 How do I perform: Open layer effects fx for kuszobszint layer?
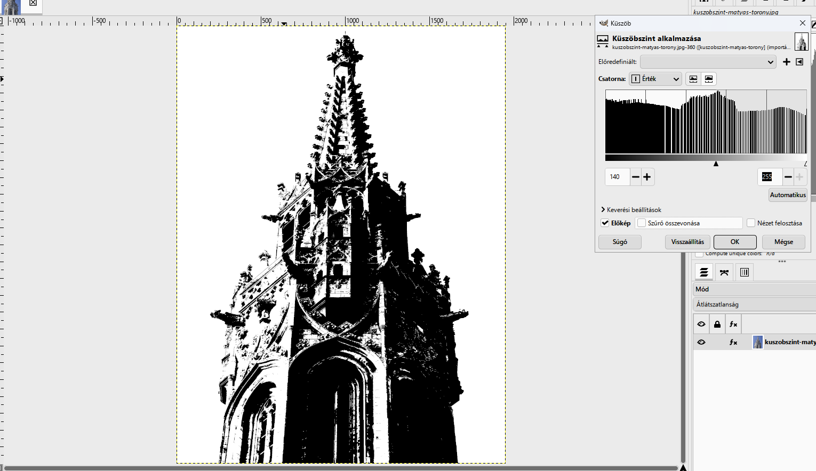coord(733,342)
